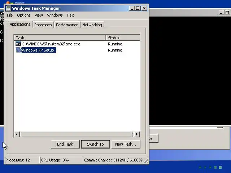Switch to the Processes tab

43,25
